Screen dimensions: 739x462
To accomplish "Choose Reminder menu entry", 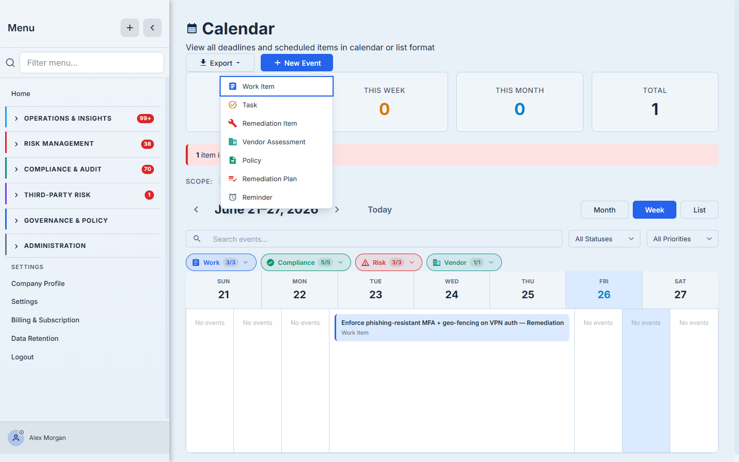I will click(x=277, y=197).
